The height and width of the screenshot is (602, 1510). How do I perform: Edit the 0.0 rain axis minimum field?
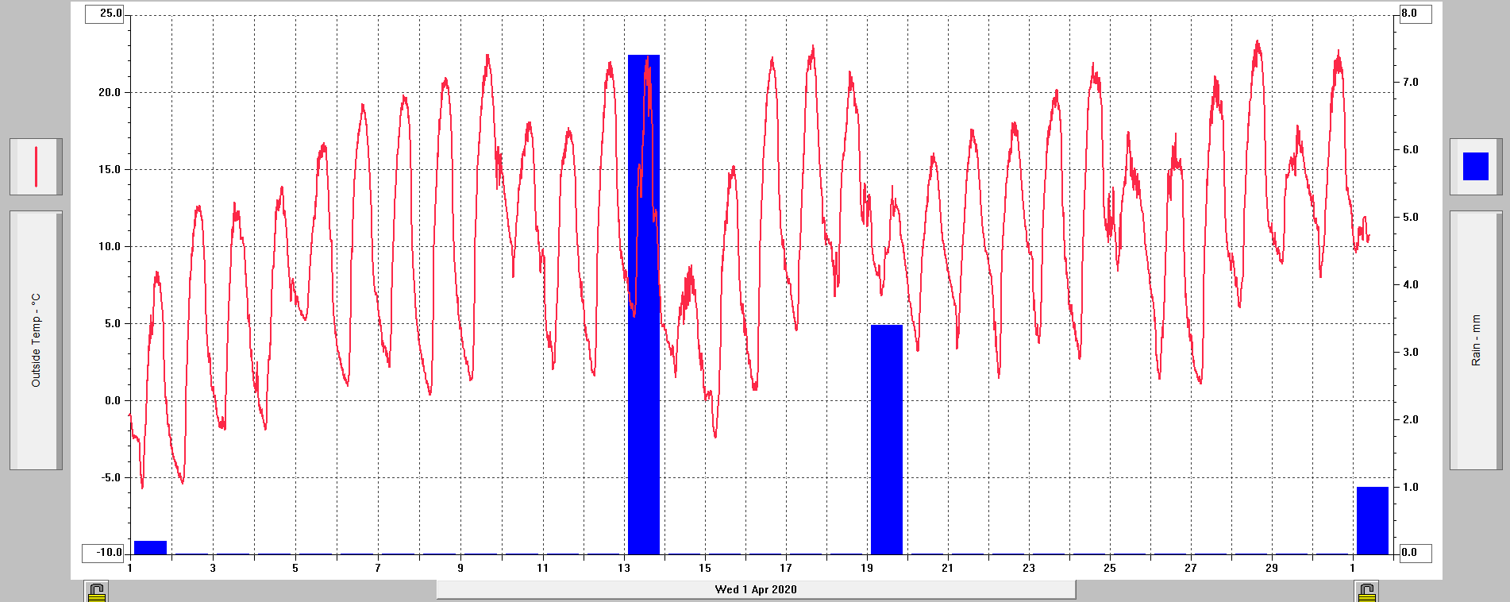click(1414, 552)
